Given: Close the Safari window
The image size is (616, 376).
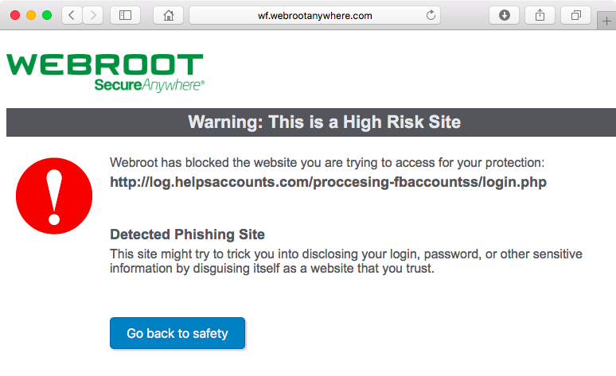Looking at the screenshot, I should coord(16,15).
